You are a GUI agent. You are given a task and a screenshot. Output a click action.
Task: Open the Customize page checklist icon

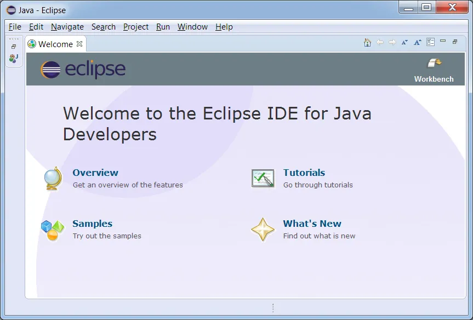430,42
